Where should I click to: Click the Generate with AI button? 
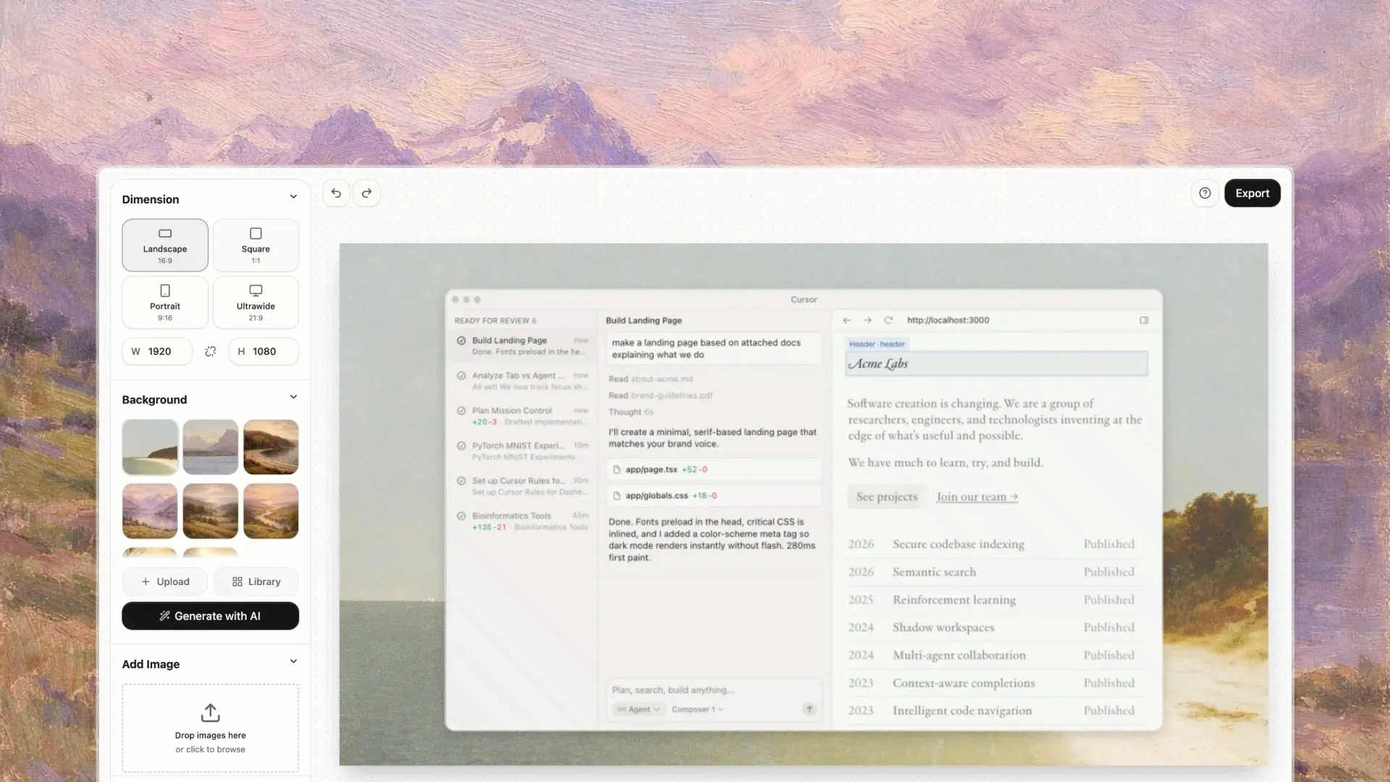pyautogui.click(x=210, y=616)
